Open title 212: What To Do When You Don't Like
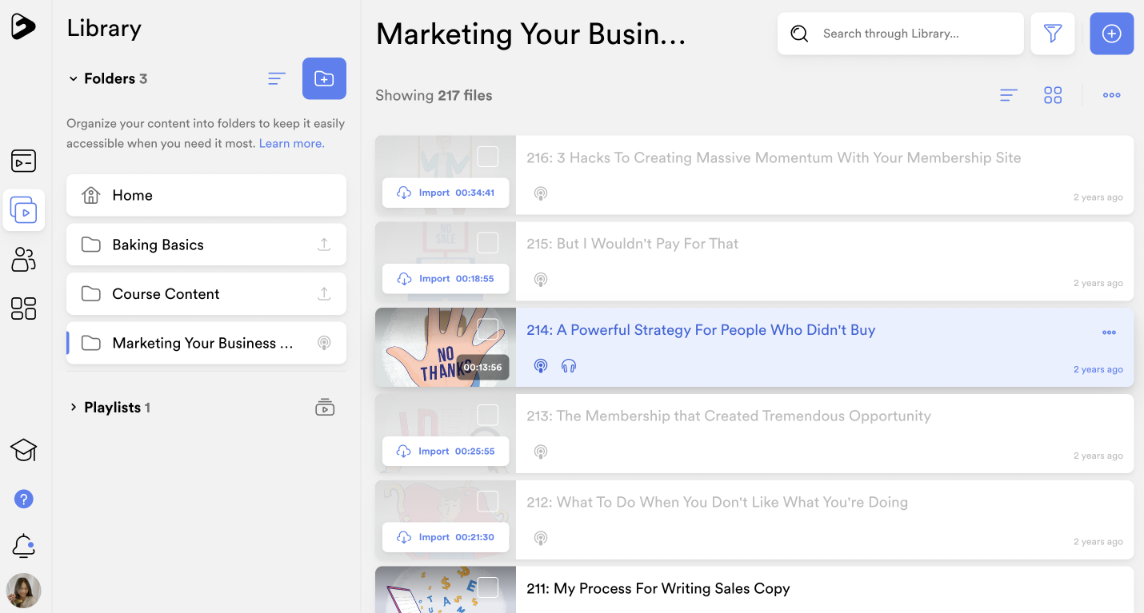The height and width of the screenshot is (613, 1144). (x=717, y=503)
